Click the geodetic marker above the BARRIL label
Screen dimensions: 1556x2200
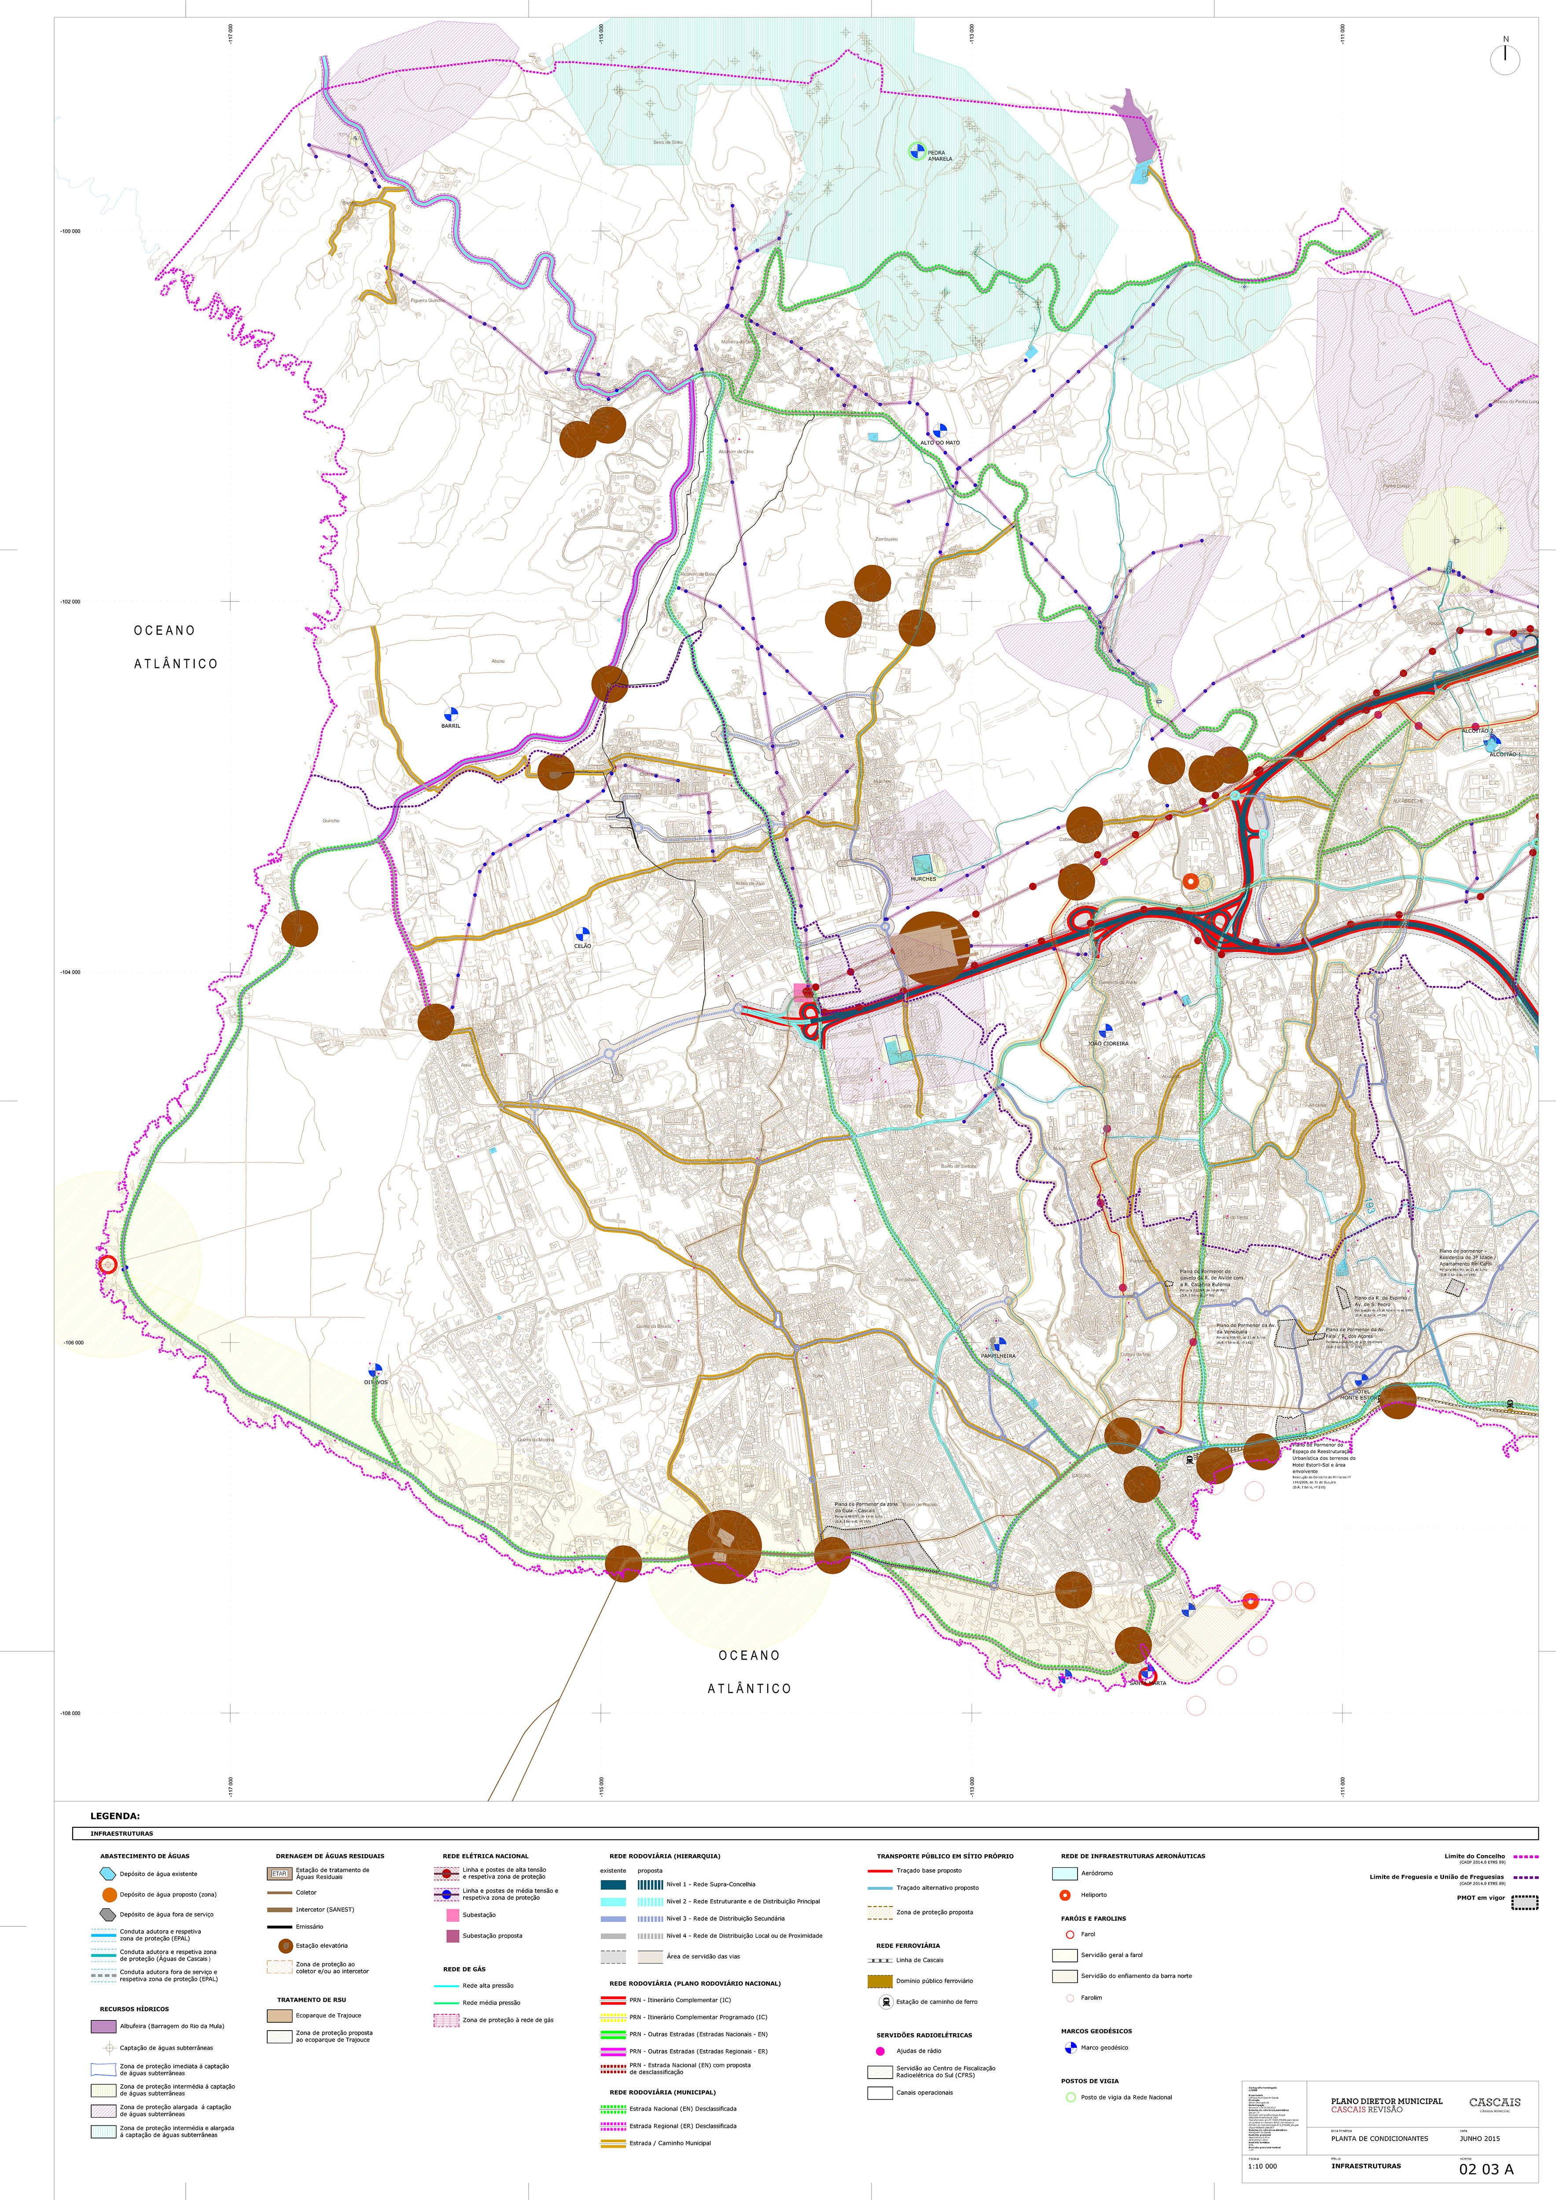pos(451,714)
